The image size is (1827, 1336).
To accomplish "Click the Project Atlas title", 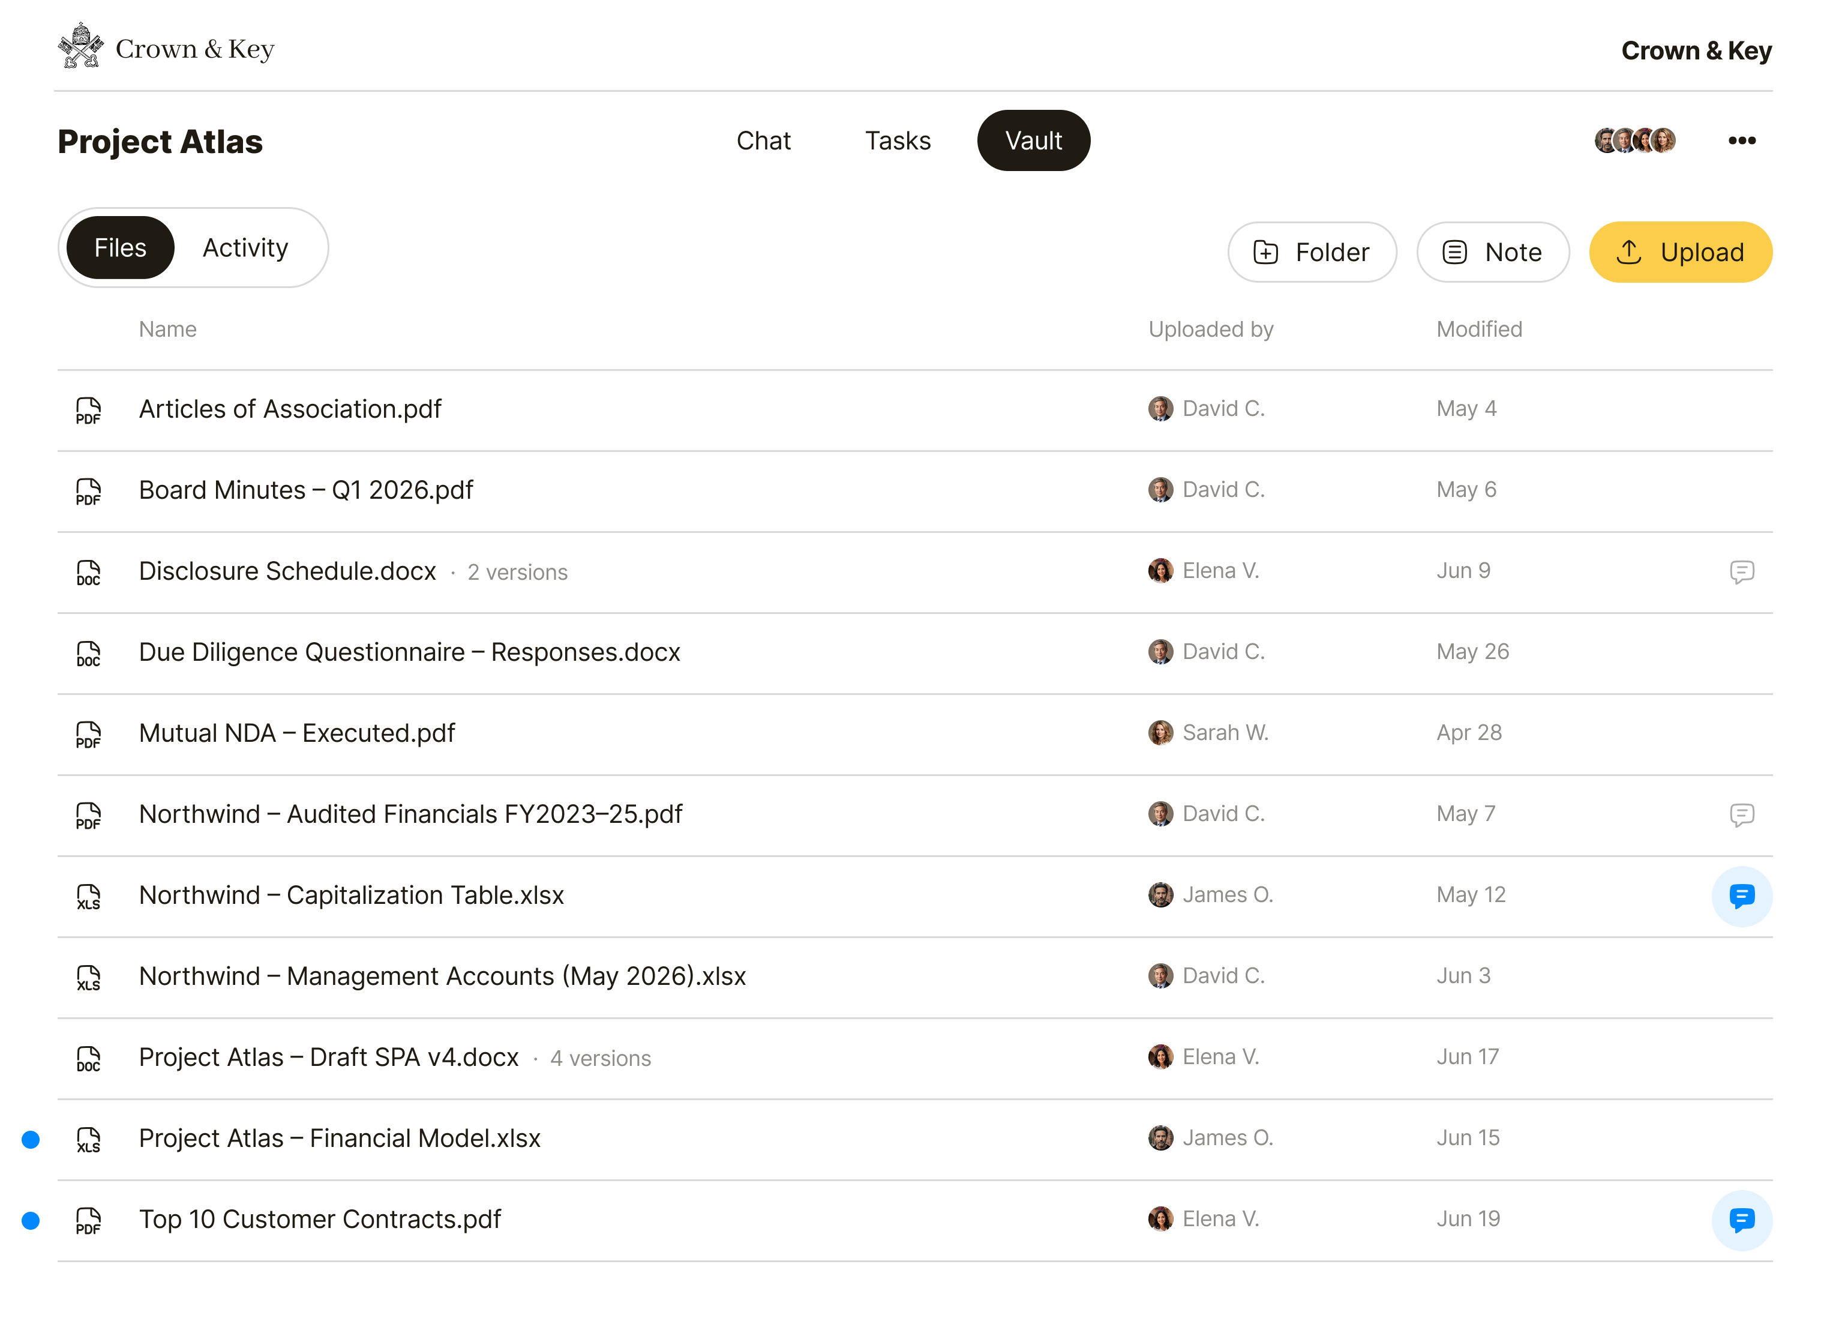I will click(160, 142).
